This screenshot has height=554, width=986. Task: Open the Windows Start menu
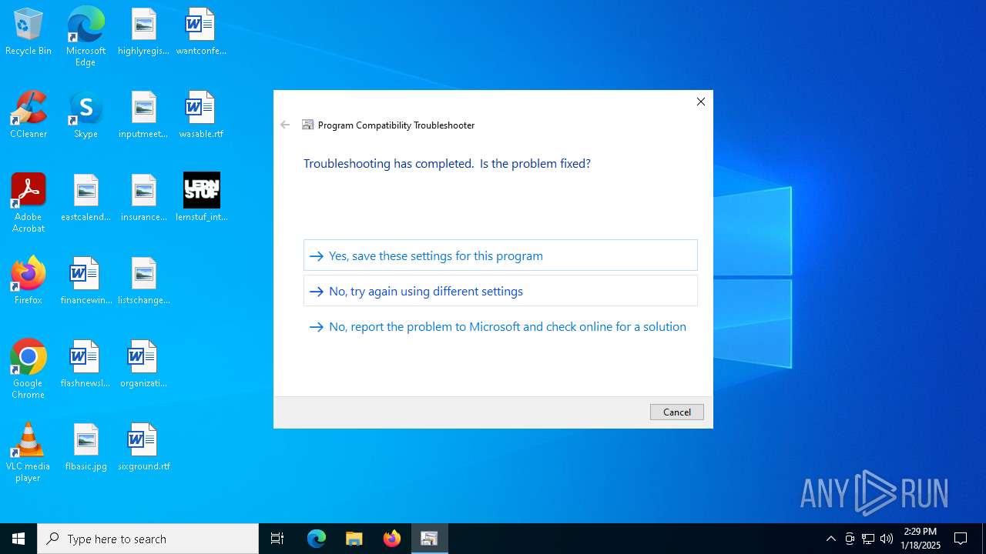point(18,539)
